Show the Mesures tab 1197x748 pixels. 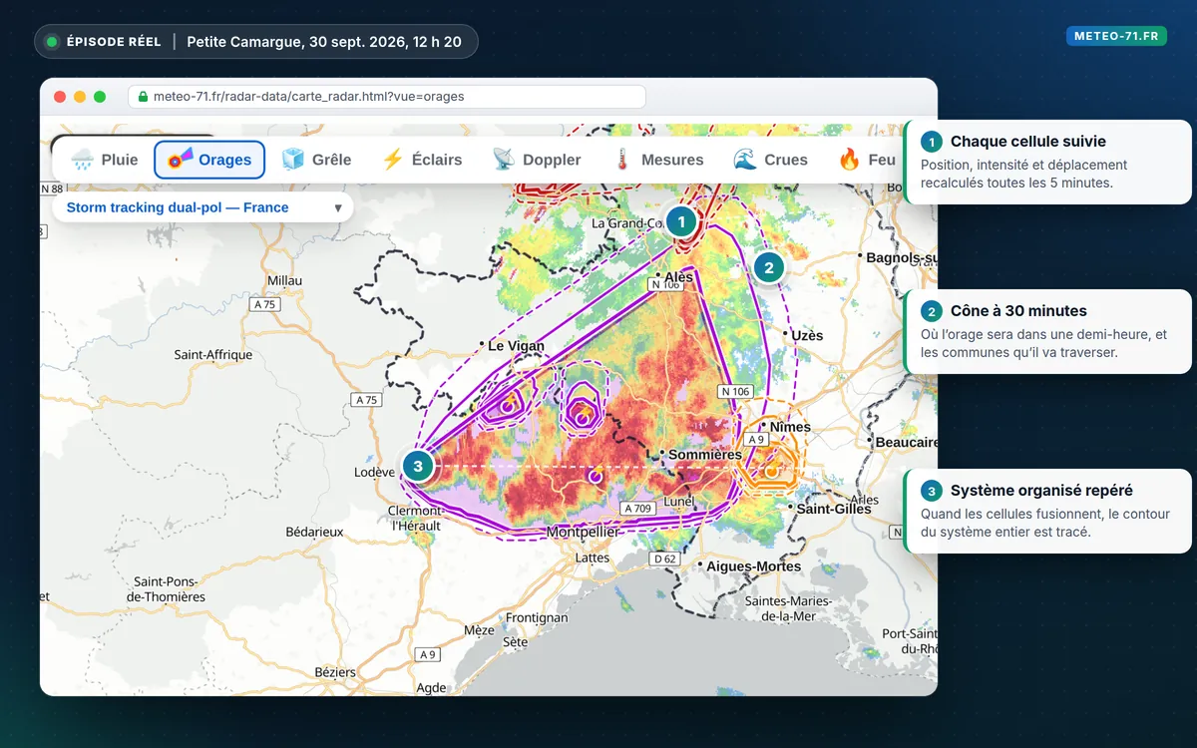[658, 160]
